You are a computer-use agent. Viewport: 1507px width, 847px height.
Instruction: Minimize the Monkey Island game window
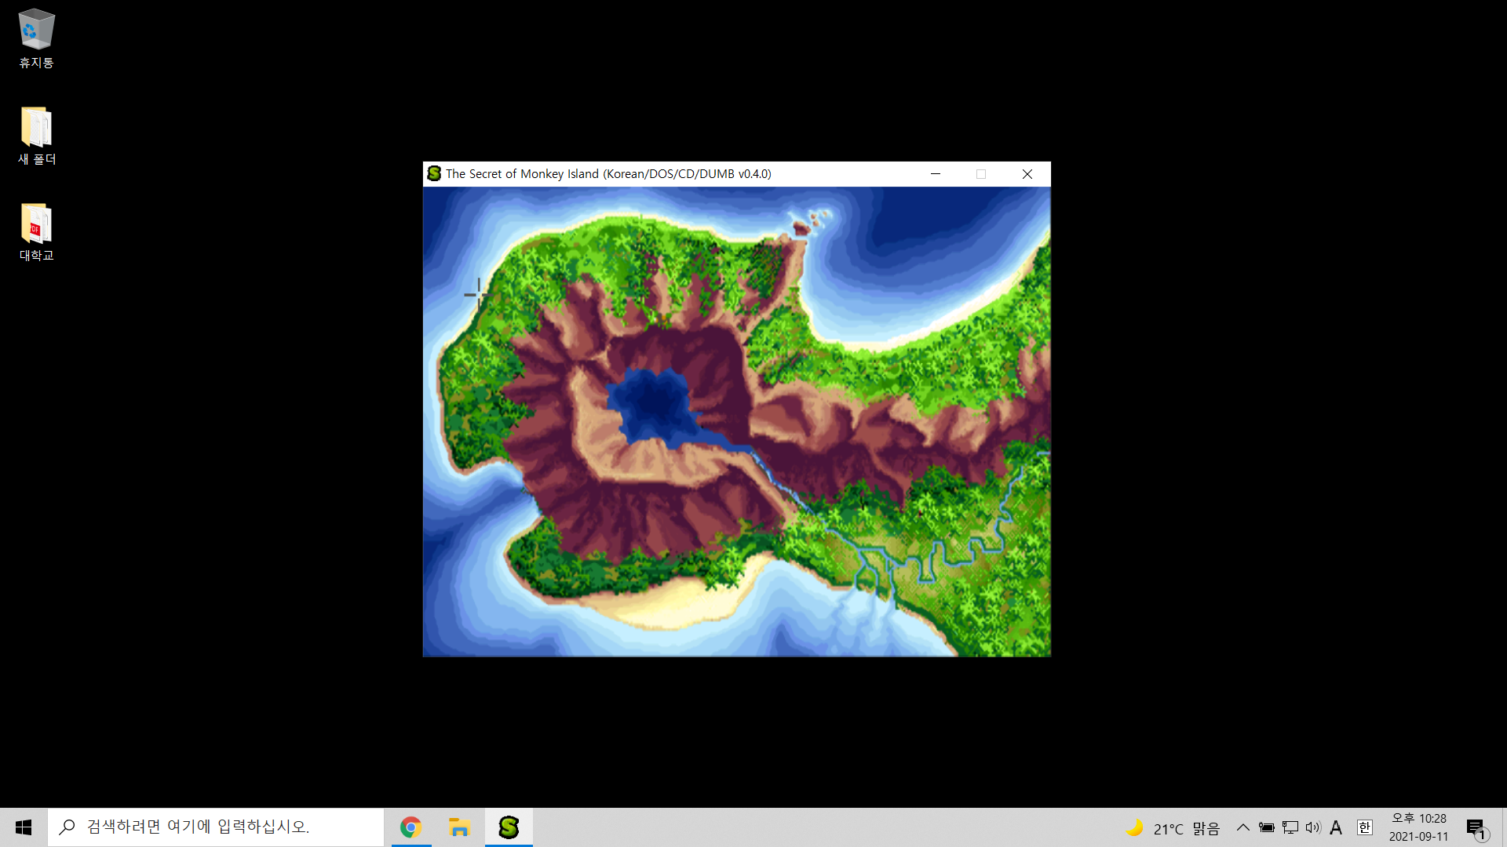click(936, 174)
